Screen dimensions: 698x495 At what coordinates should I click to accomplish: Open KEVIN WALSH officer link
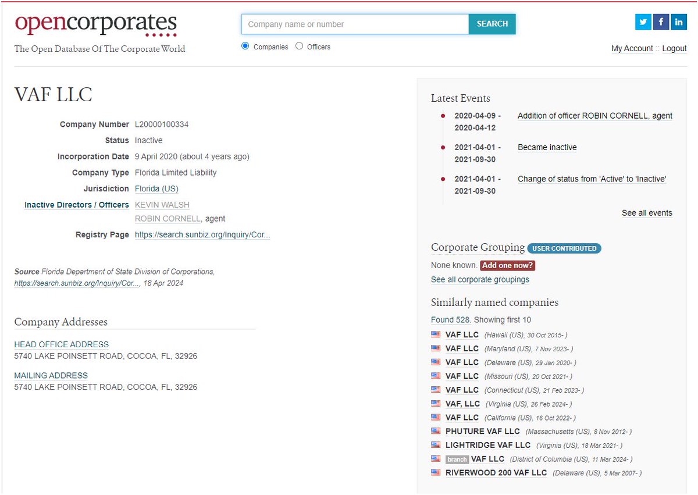click(x=162, y=205)
